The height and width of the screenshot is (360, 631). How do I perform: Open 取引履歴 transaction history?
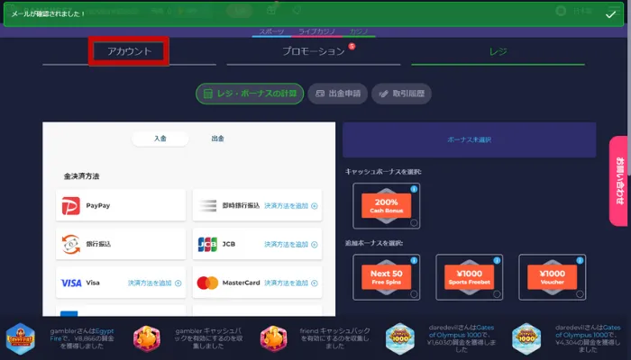[402, 94]
